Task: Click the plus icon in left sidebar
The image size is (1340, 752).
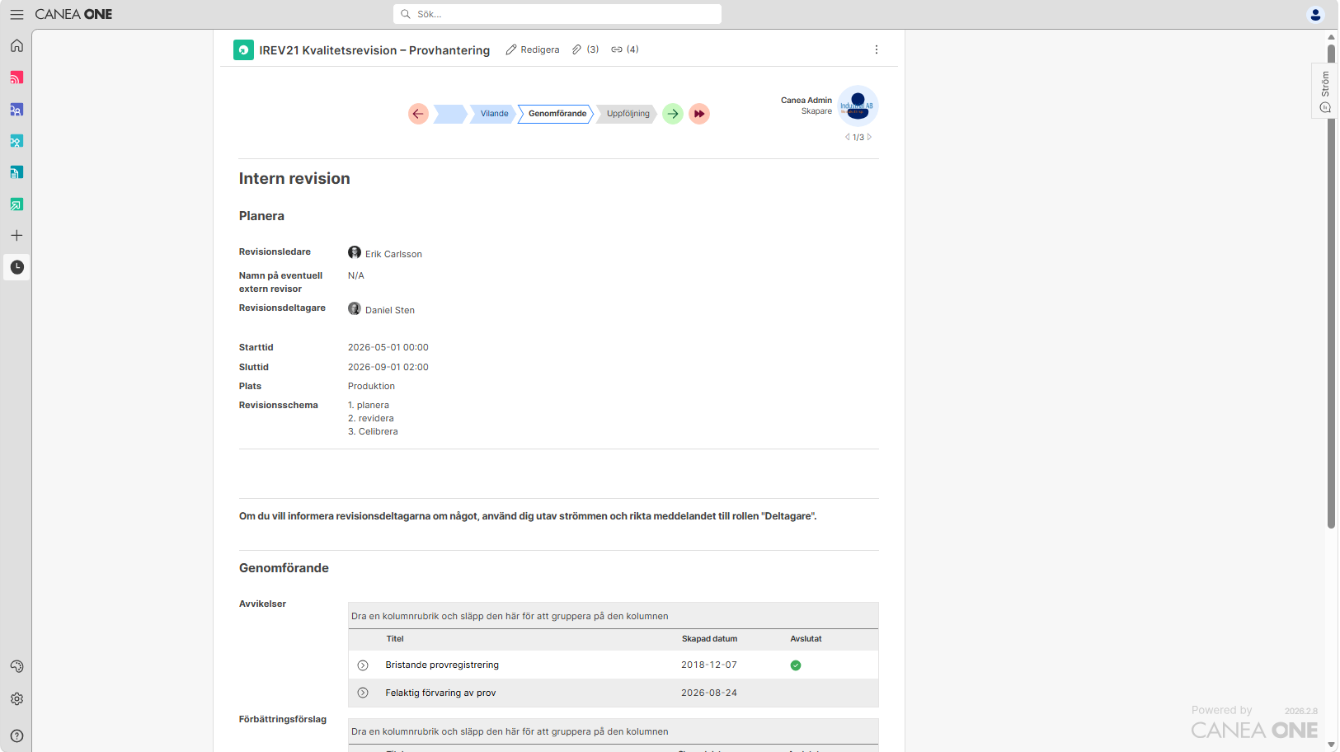Action: pyautogui.click(x=16, y=235)
